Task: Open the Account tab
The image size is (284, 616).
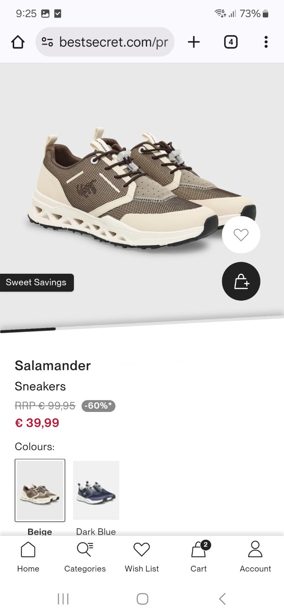Action: 255,557
